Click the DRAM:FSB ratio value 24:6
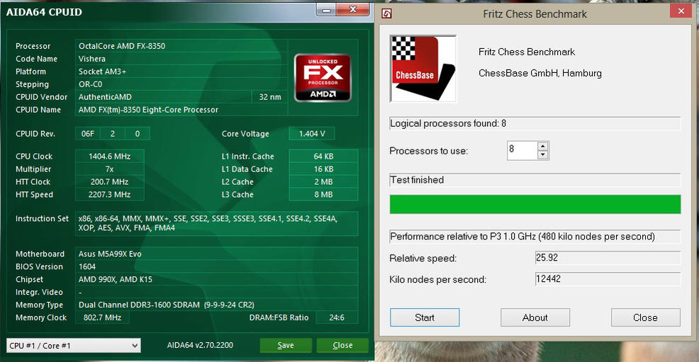The image size is (699, 362). point(337,317)
